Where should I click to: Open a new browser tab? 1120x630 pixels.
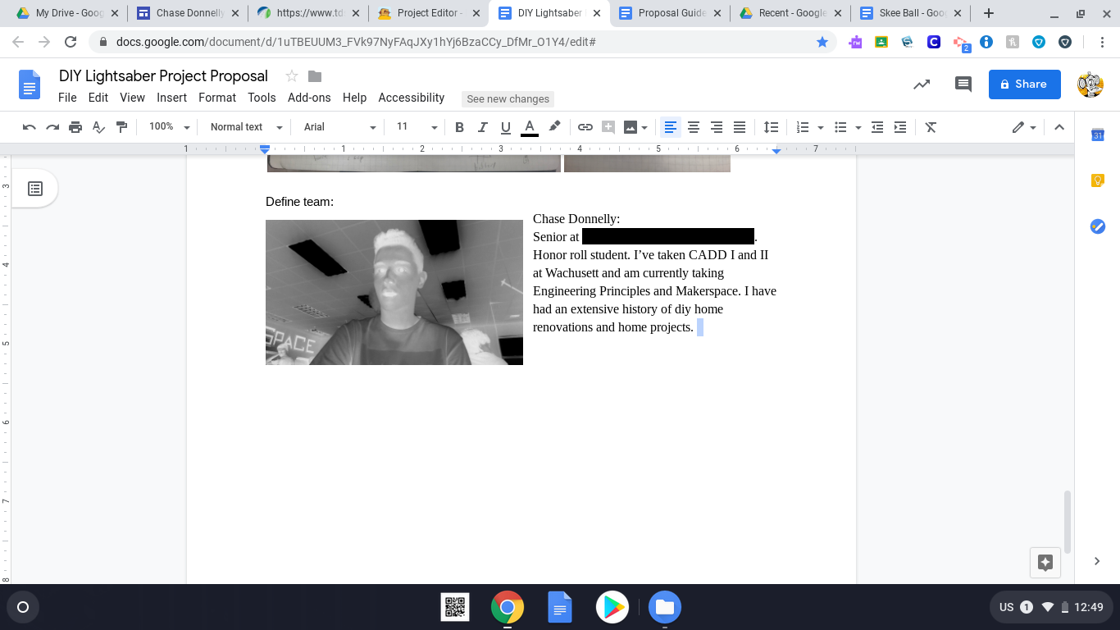pyautogui.click(x=989, y=13)
